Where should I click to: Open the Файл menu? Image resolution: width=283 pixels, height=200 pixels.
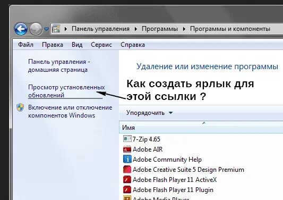coord(25,45)
